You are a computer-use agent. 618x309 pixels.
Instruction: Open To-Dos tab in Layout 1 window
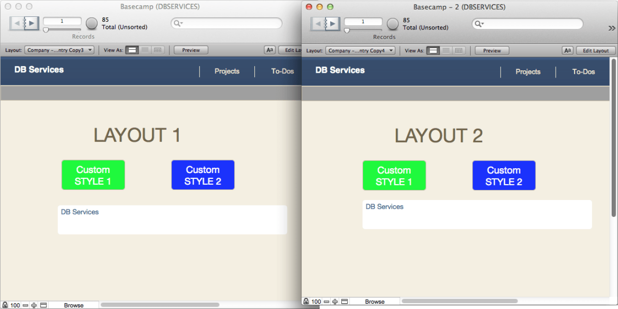point(282,71)
